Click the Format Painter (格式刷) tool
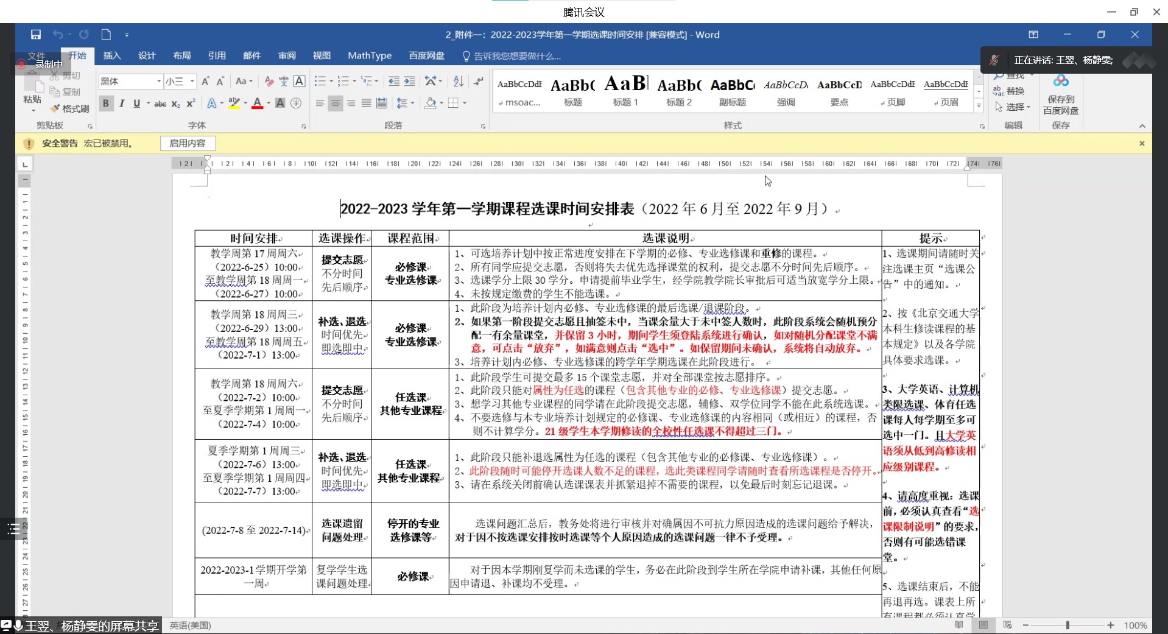Image resolution: width=1168 pixels, height=634 pixels. coord(70,108)
